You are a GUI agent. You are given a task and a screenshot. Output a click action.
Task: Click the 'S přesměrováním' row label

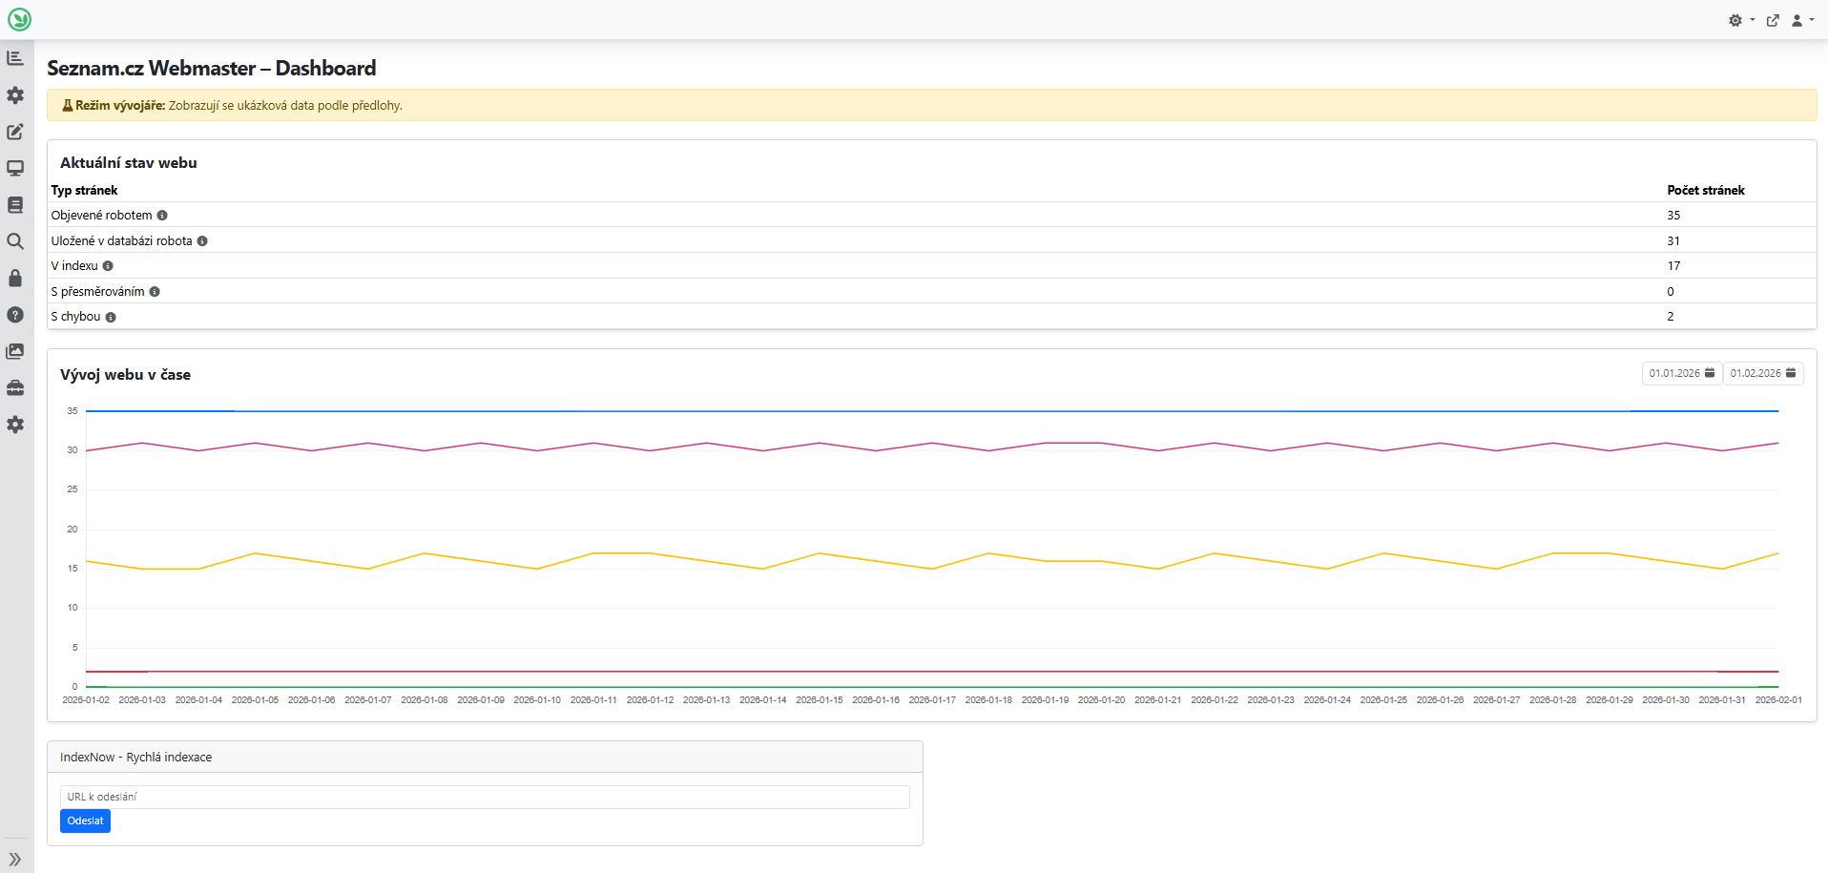(97, 292)
